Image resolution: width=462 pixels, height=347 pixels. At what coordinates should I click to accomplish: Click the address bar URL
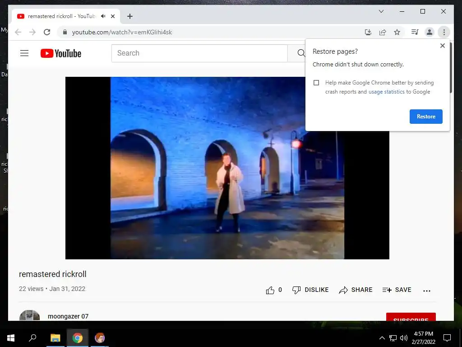122,32
